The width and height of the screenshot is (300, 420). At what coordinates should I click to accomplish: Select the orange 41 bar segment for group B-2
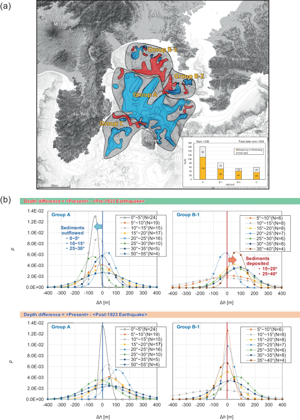coord(238,175)
